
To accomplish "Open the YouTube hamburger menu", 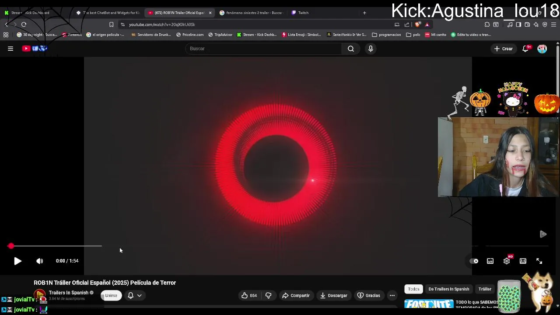I will click(x=10, y=49).
